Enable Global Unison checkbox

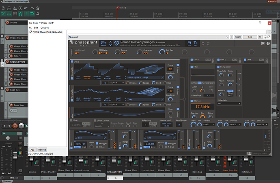(95, 120)
